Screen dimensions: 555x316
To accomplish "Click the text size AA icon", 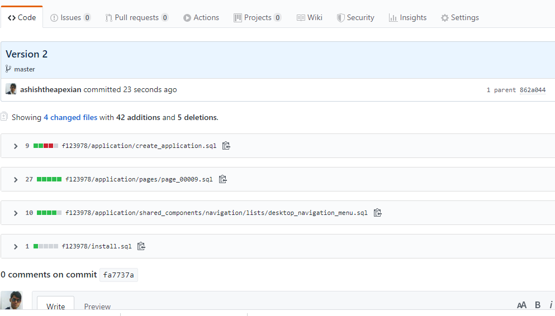I will point(521,305).
